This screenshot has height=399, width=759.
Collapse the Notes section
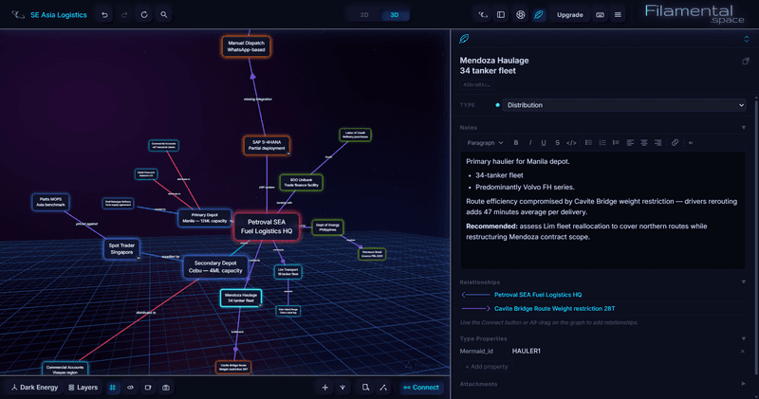(x=744, y=128)
